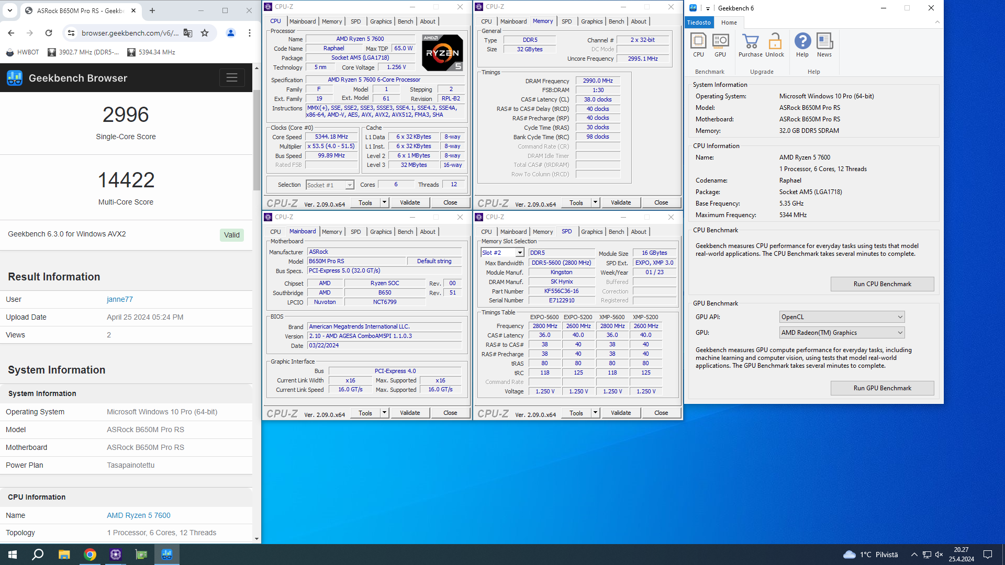Click Run CPU Benchmark button
The width and height of the screenshot is (1005, 565).
(882, 284)
